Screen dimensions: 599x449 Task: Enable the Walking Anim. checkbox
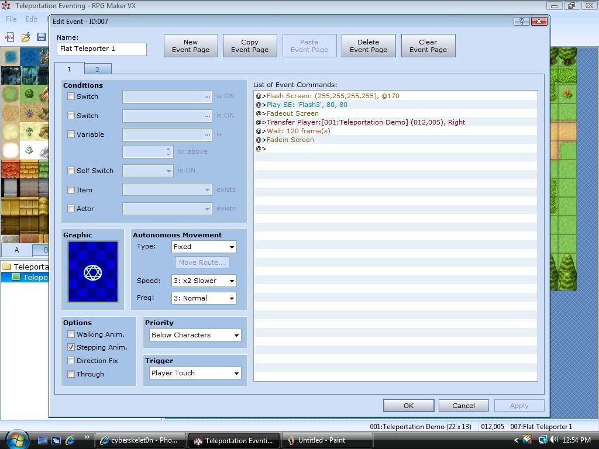[x=71, y=334]
